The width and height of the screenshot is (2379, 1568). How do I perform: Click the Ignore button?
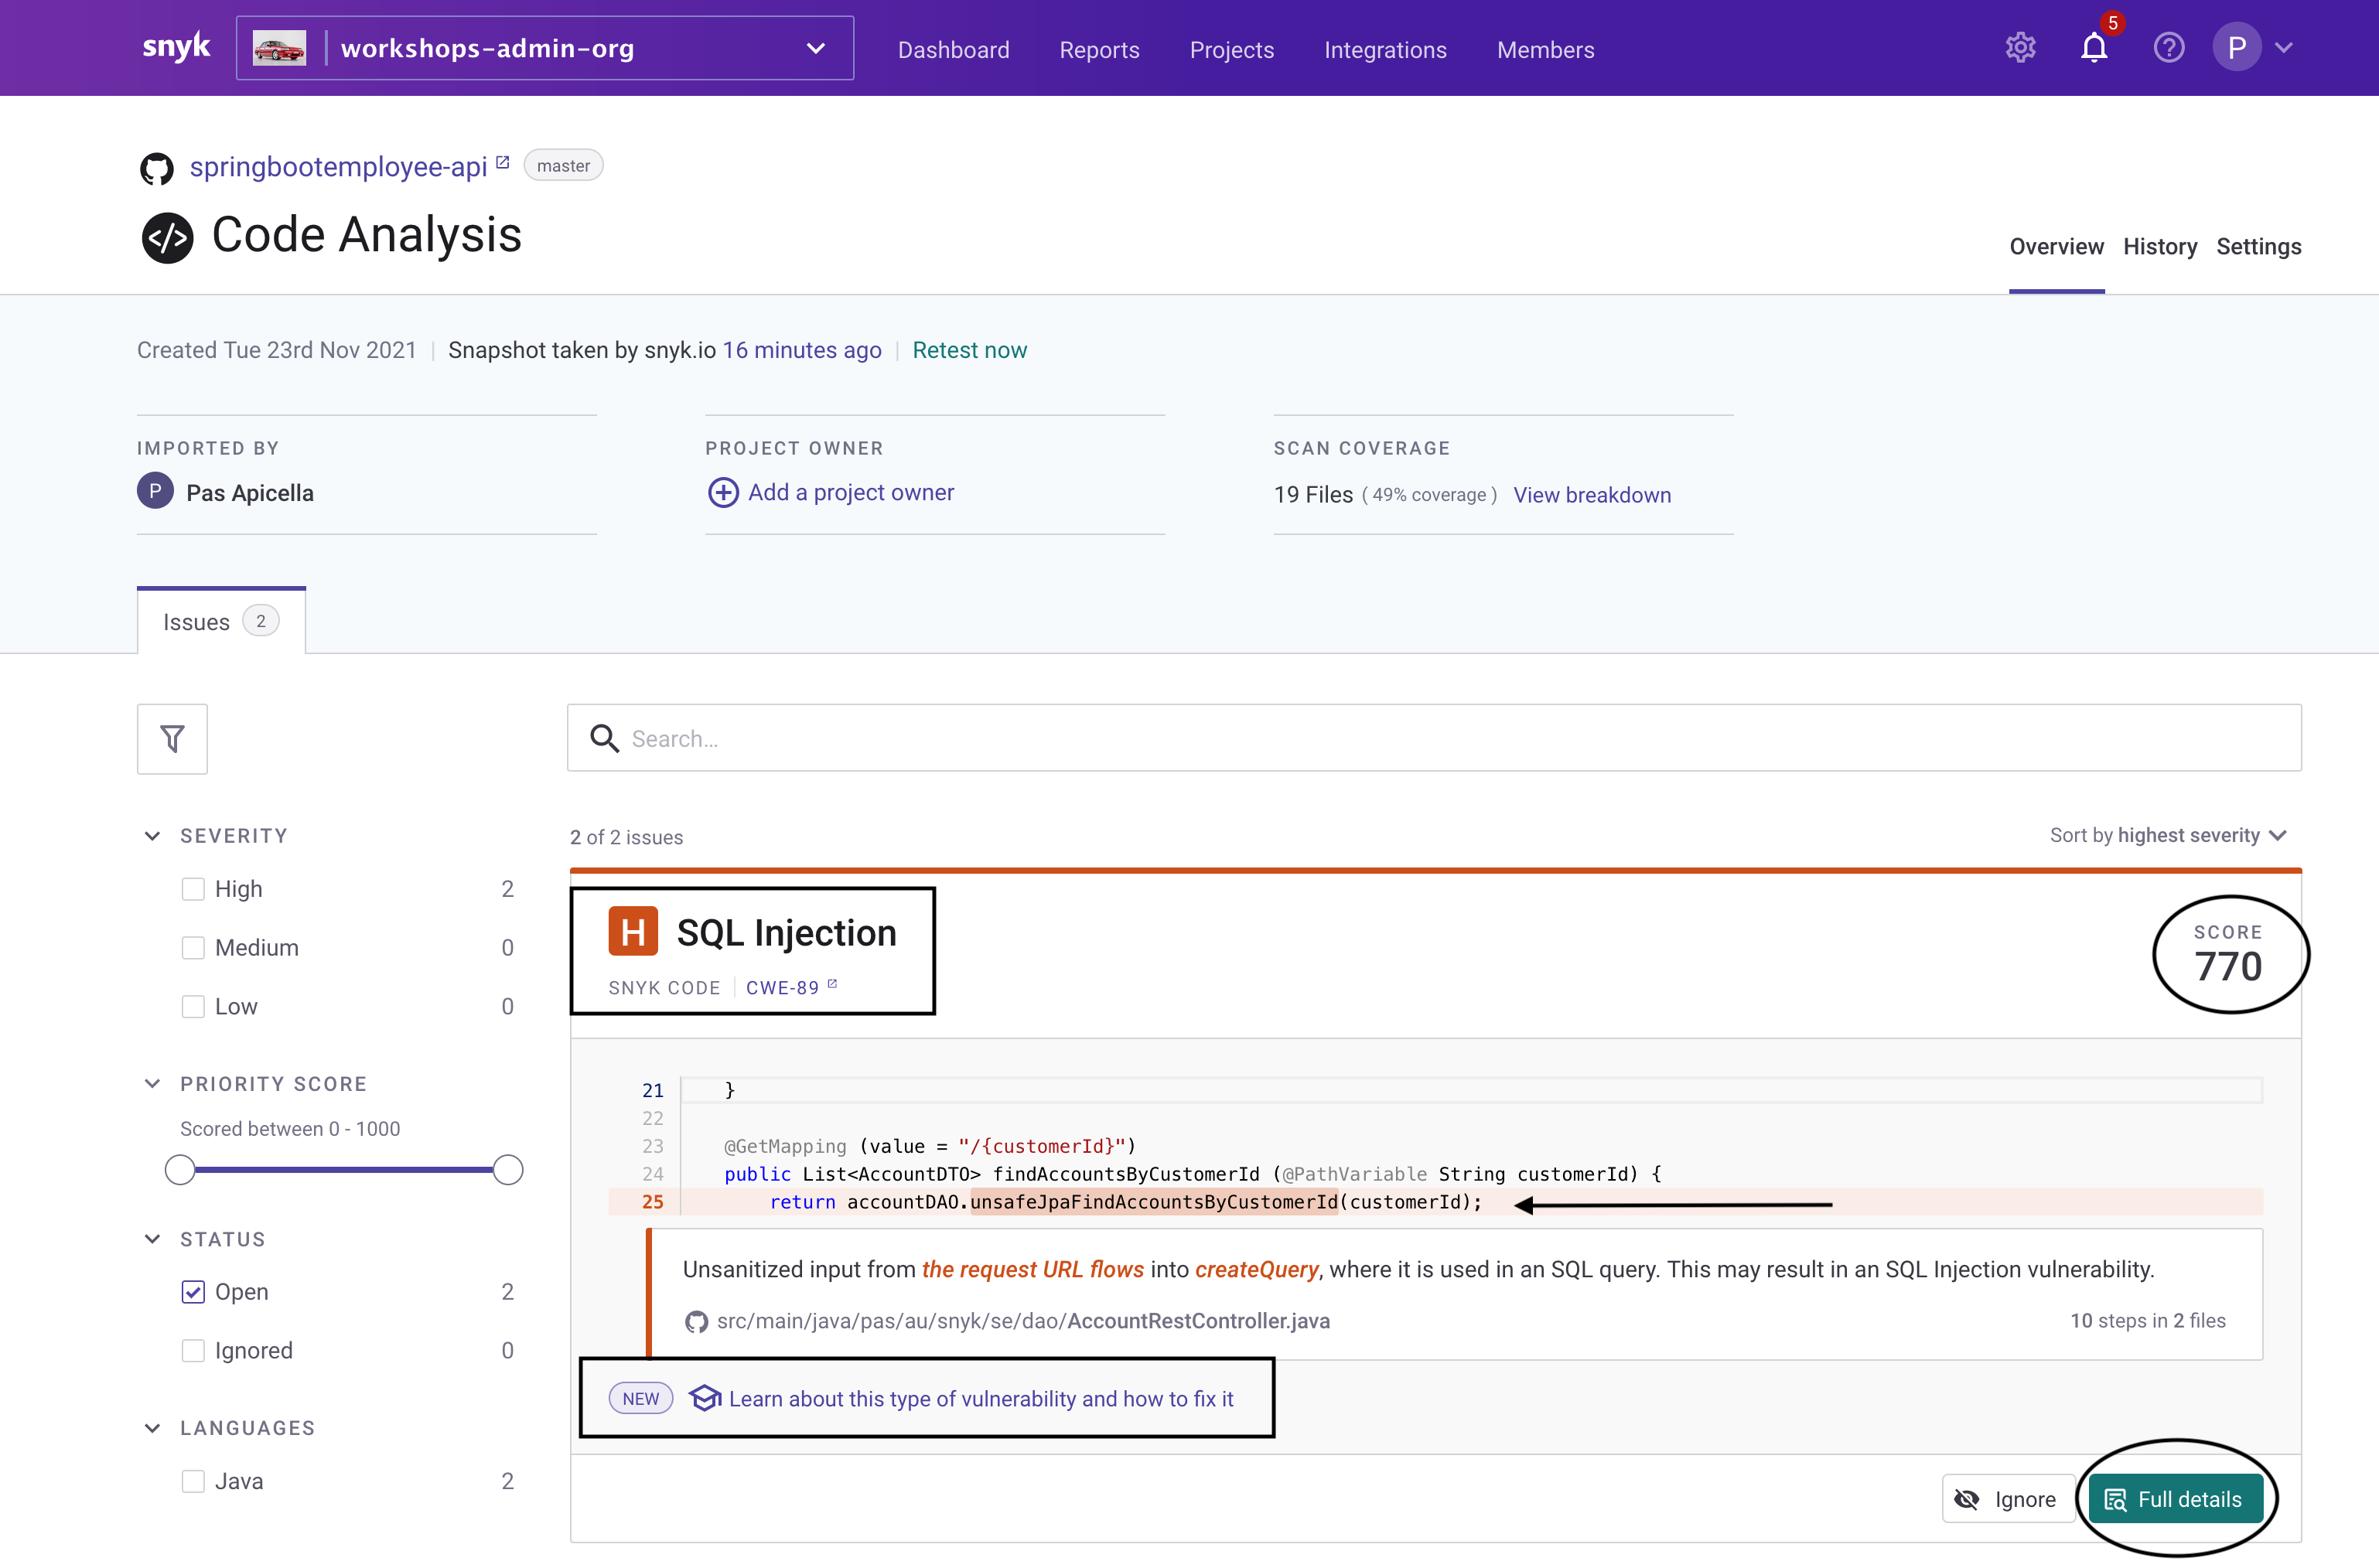(2008, 1498)
